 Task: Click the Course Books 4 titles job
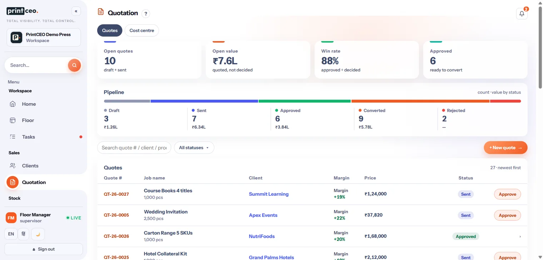pyautogui.click(x=168, y=190)
